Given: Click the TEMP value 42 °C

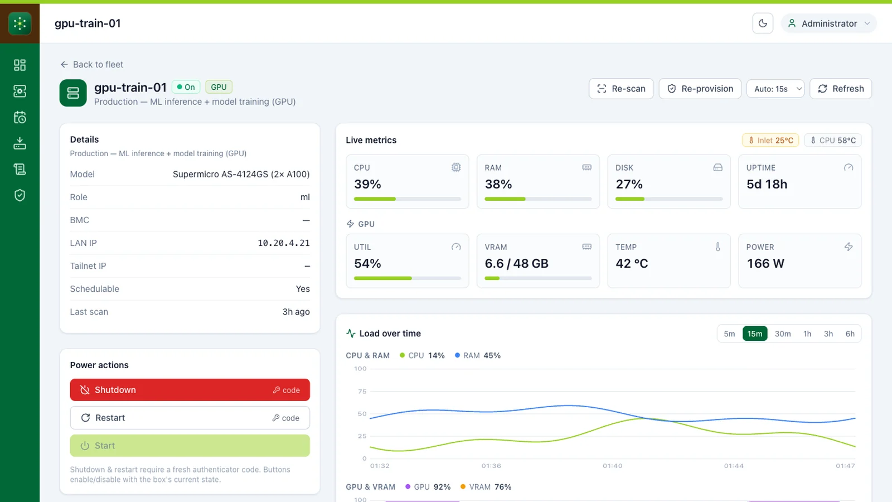Looking at the screenshot, I should tap(632, 263).
